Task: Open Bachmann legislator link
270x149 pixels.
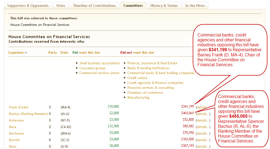Action: point(17,133)
